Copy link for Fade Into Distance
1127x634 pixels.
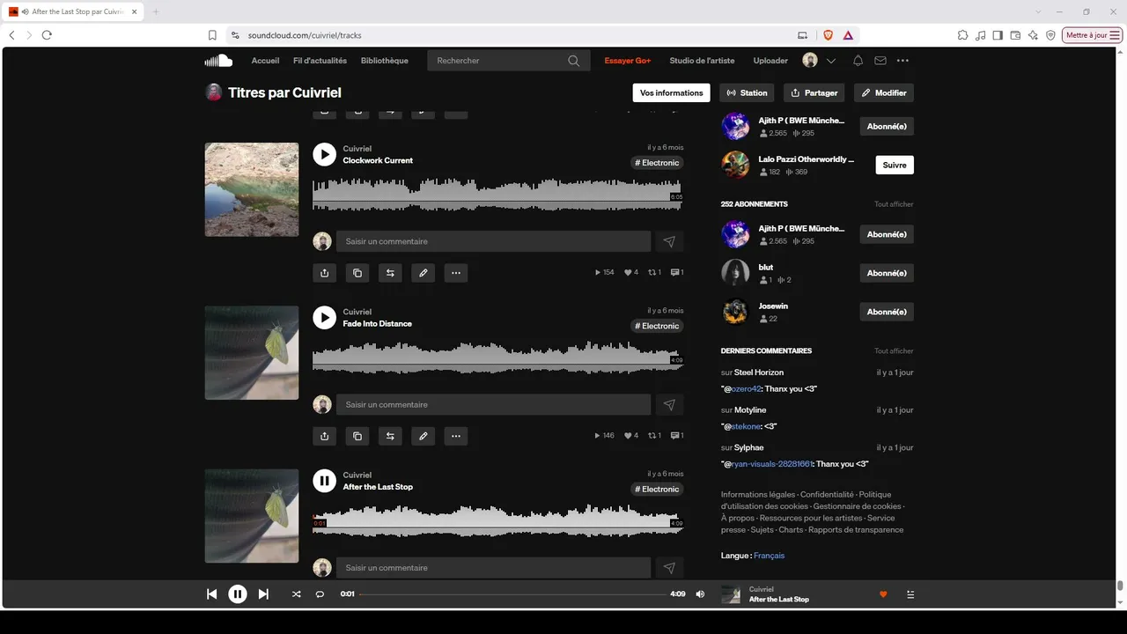click(x=357, y=436)
